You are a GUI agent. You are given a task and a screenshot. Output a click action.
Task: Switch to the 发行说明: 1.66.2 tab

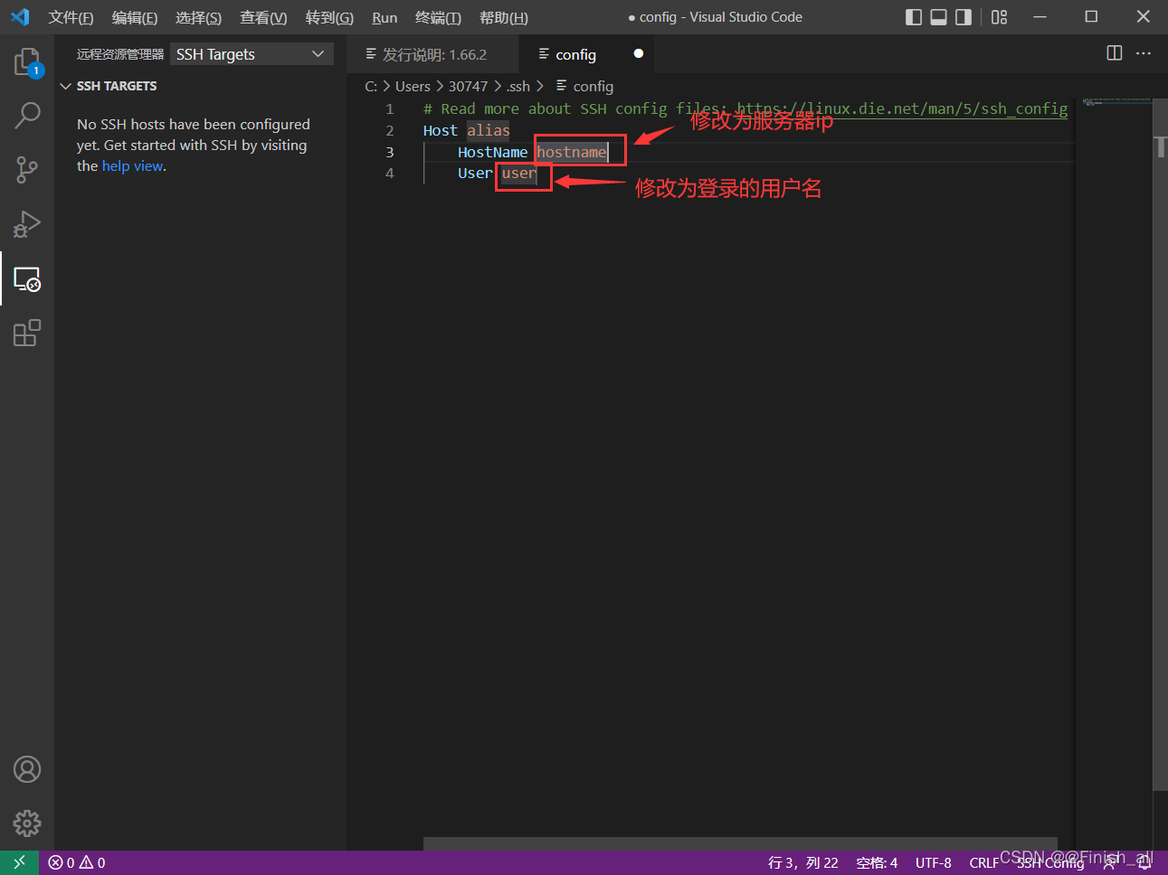[x=432, y=54]
